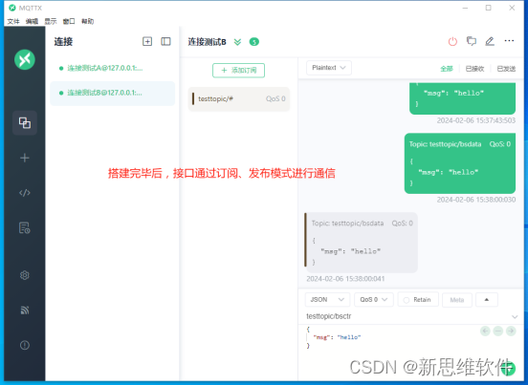Click the red disconnect power icon
528x385 pixels.
pyautogui.click(x=452, y=41)
